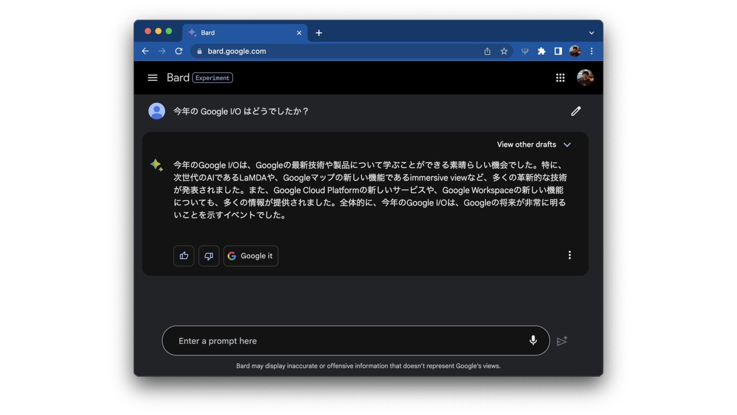The image size is (737, 415).
Task: Open a new browser tab
Action: tap(319, 33)
